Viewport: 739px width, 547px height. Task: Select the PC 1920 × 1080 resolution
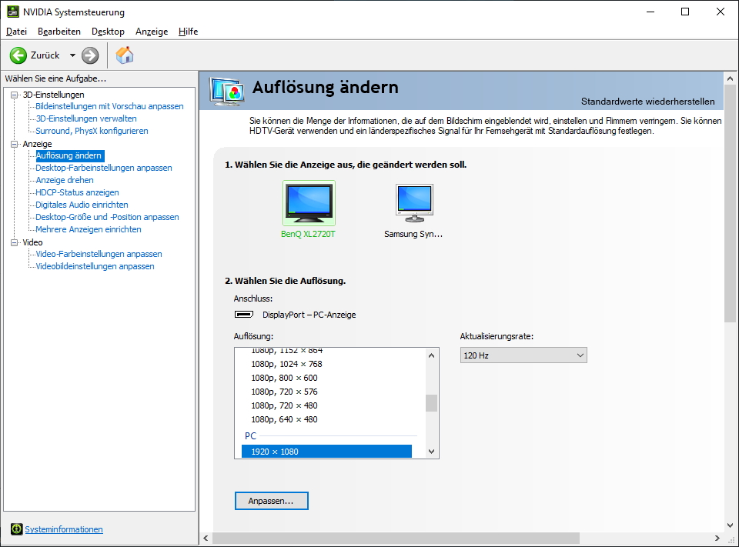(326, 452)
